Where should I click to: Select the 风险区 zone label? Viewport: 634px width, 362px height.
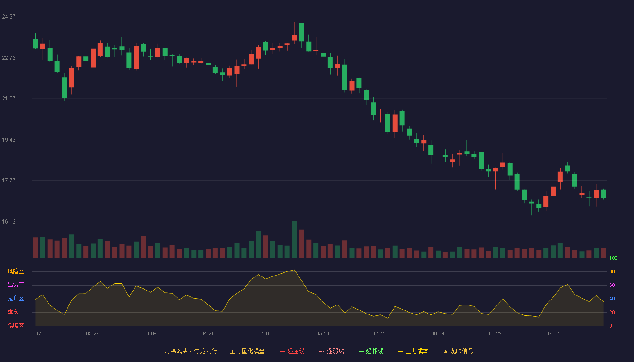tap(16, 271)
